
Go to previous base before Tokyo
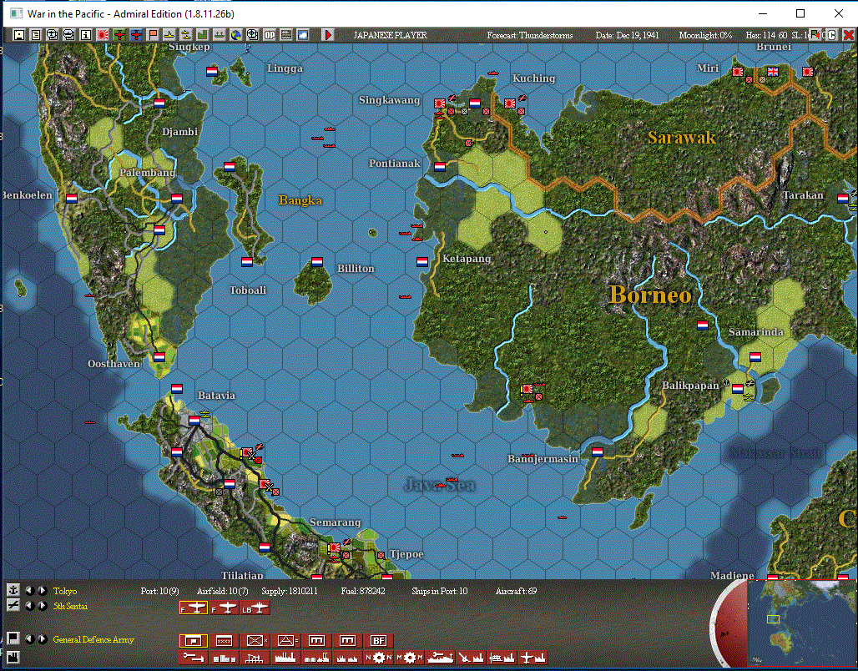pos(30,591)
